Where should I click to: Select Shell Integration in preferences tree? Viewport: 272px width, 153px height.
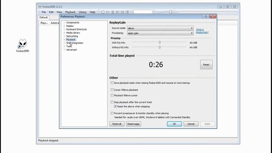(75, 43)
